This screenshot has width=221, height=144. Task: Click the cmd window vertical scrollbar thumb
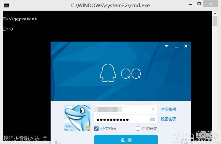tap(215, 21)
